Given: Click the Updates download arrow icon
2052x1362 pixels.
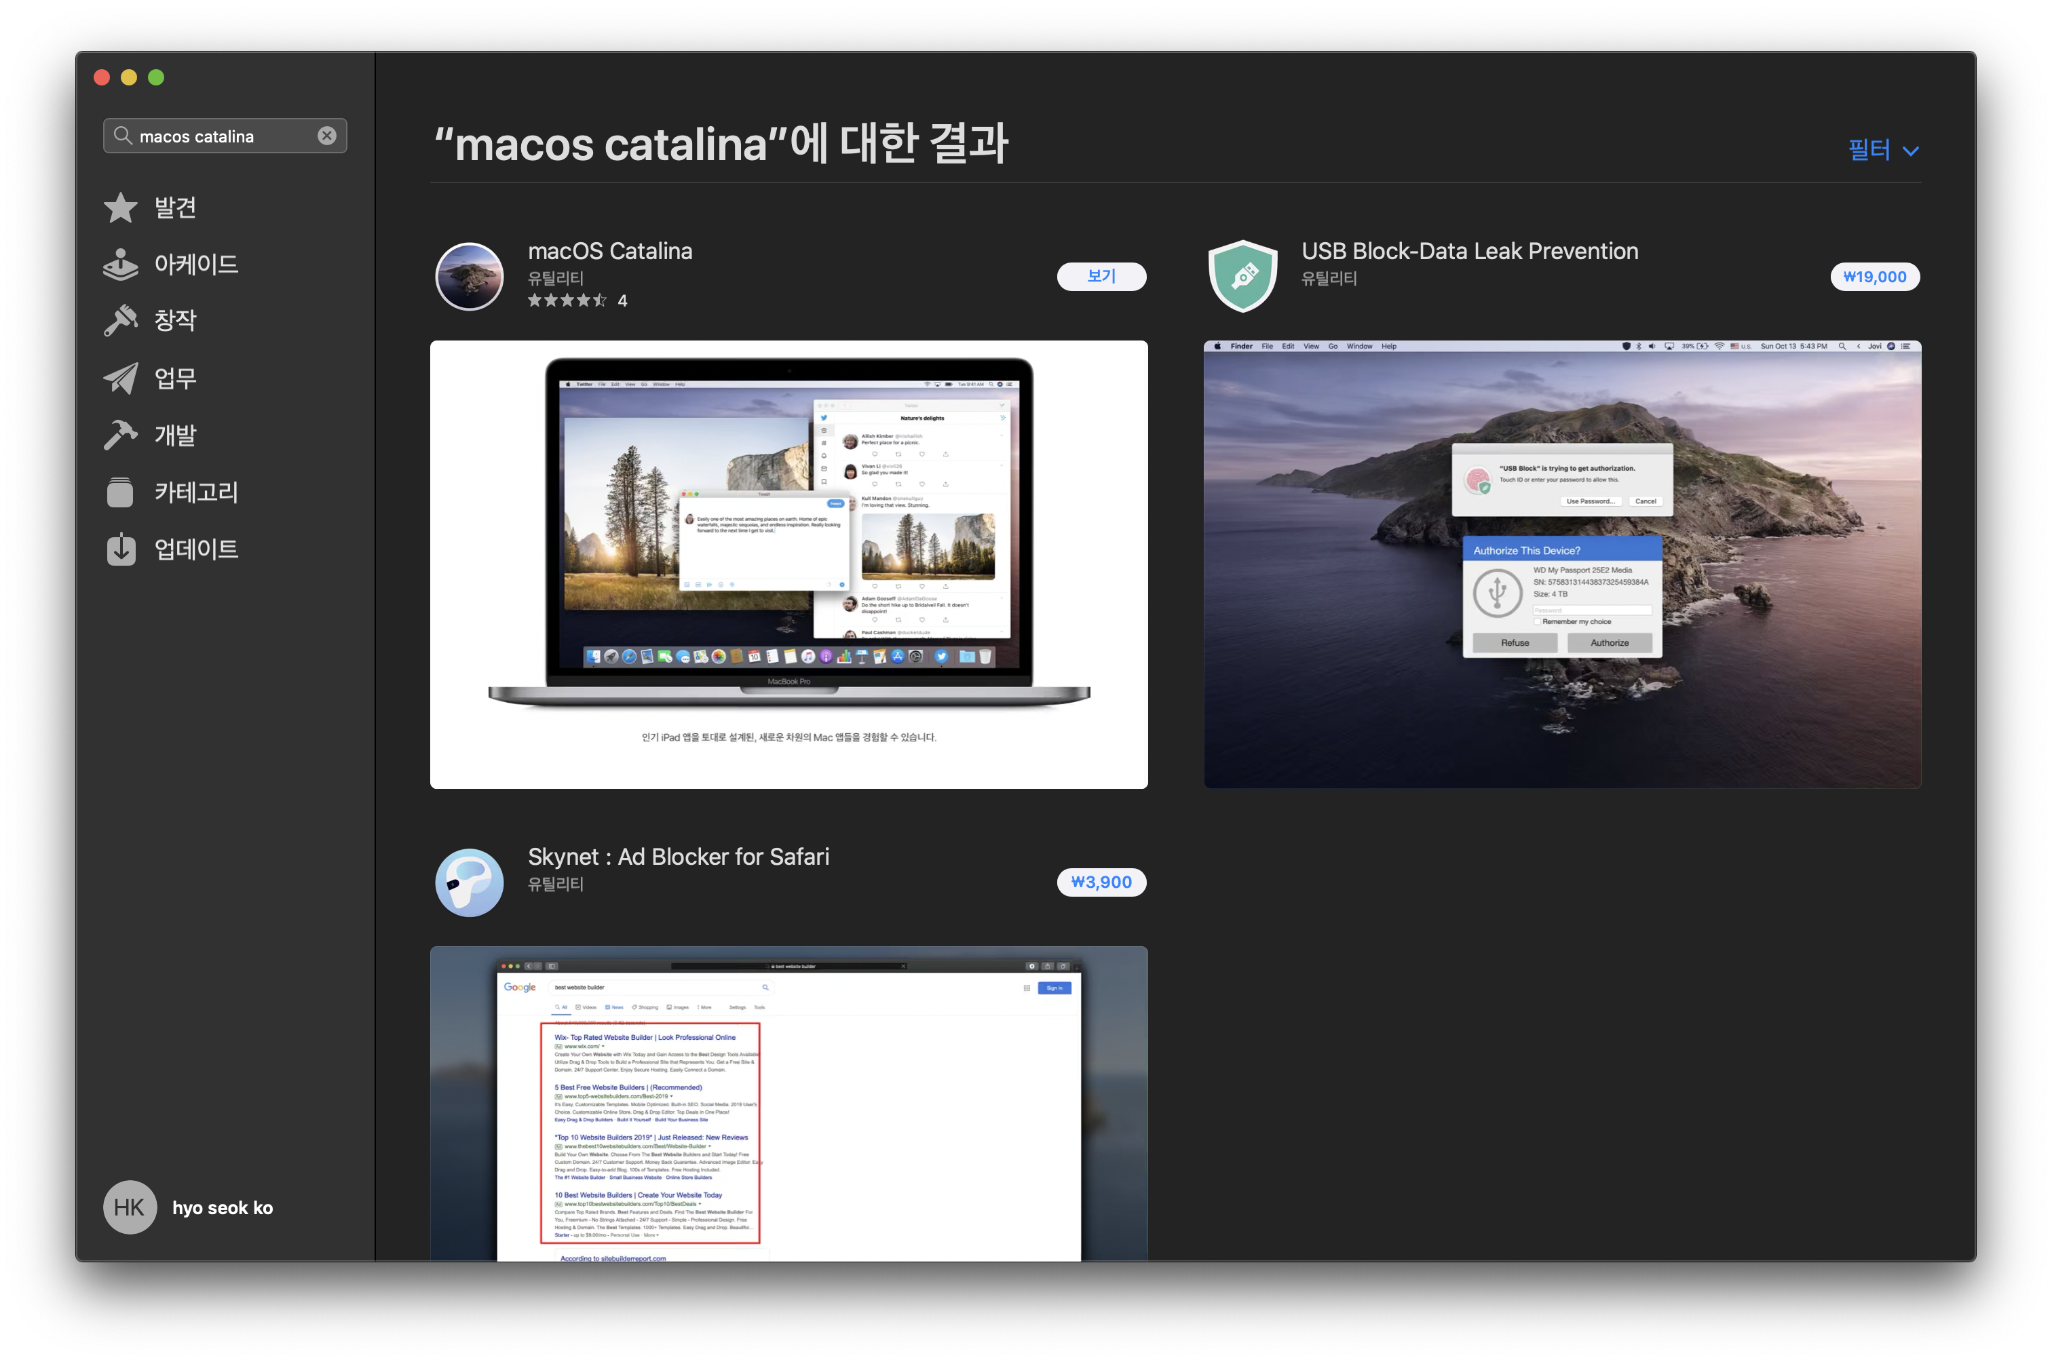Looking at the screenshot, I should (121, 549).
